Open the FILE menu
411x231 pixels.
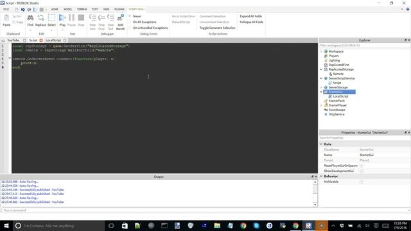(6, 9)
